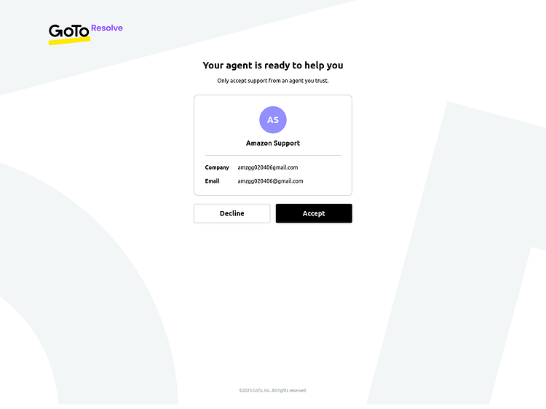Click the ©2023 GoTo copyright footer

[x=273, y=390]
